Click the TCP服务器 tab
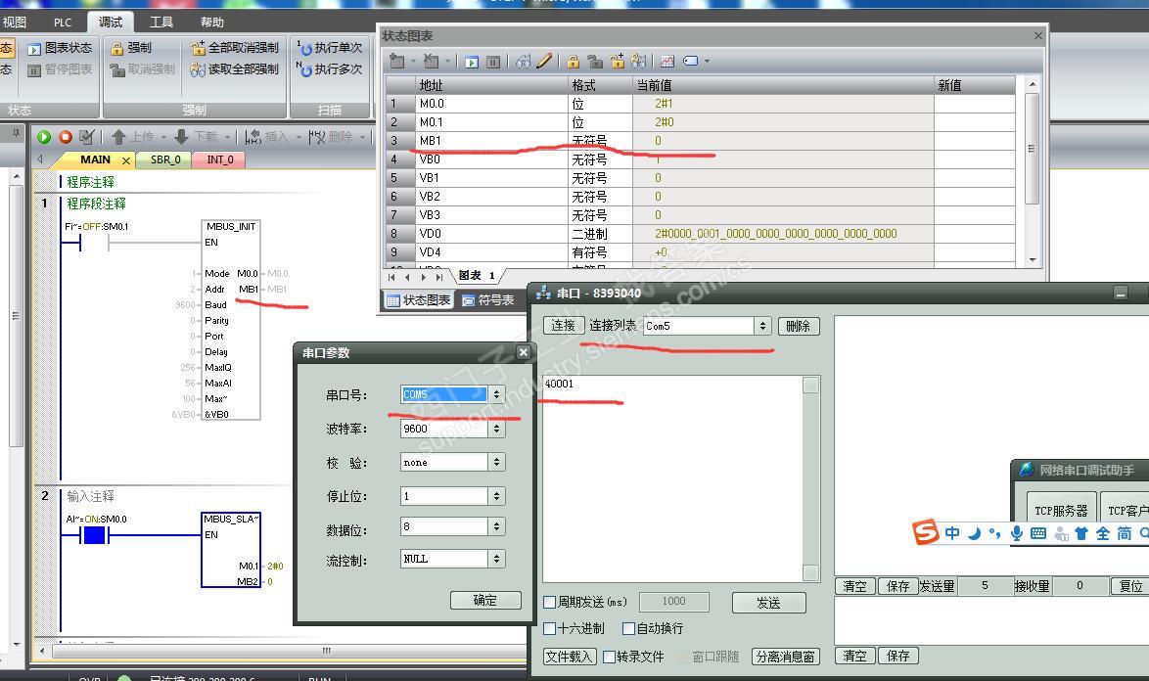Screen dimensions: 1149x681 [1060, 511]
